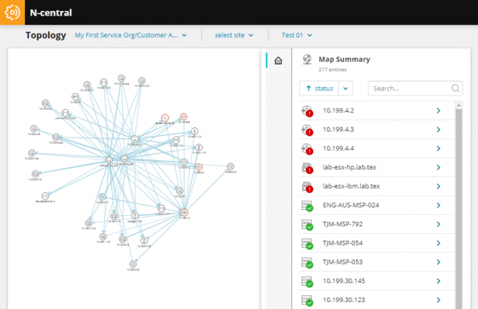Screen dimensions: 478x309
Task: Click into the Search entities field
Action: click(415, 88)
